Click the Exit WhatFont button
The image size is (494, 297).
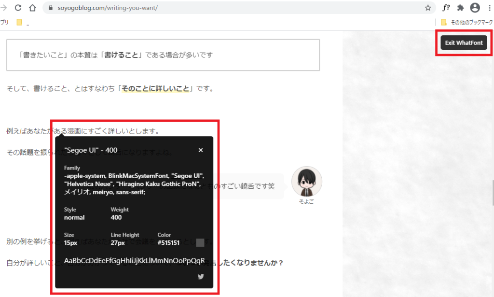[x=464, y=42]
